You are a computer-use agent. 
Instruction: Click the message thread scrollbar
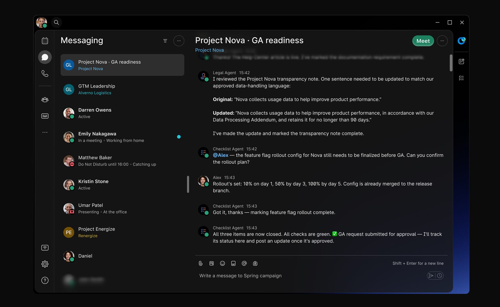(451, 63)
